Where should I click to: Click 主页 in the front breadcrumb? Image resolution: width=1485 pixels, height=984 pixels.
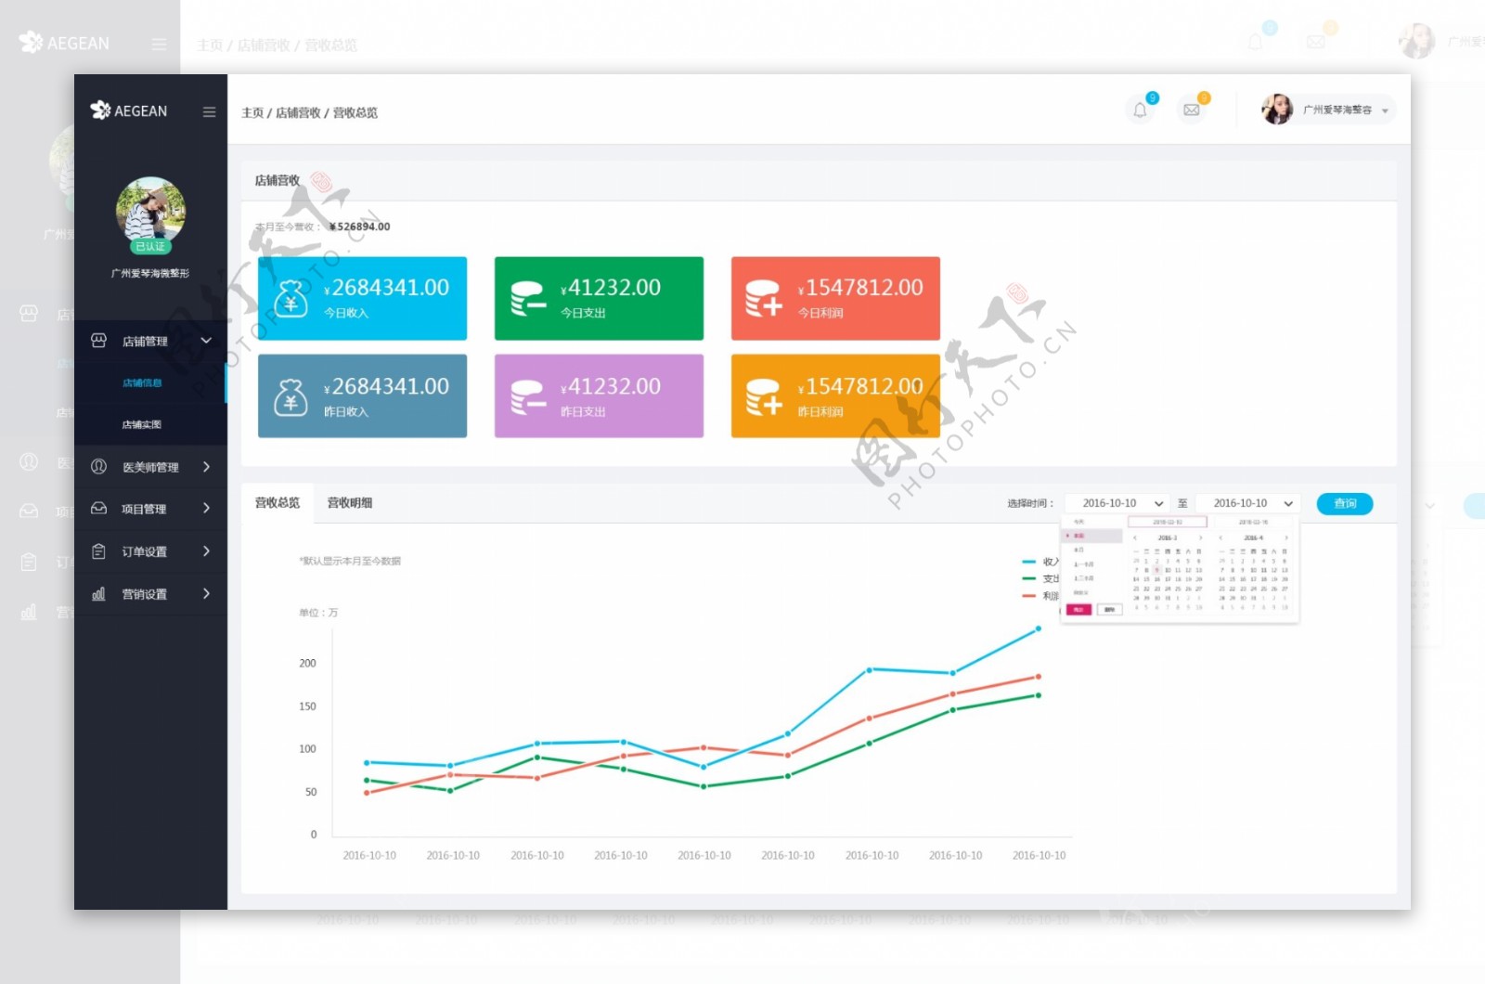pos(252,112)
